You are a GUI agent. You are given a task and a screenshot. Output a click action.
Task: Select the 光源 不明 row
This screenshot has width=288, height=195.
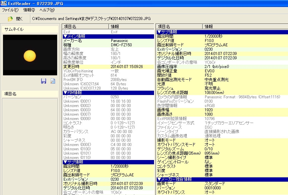point(222,84)
